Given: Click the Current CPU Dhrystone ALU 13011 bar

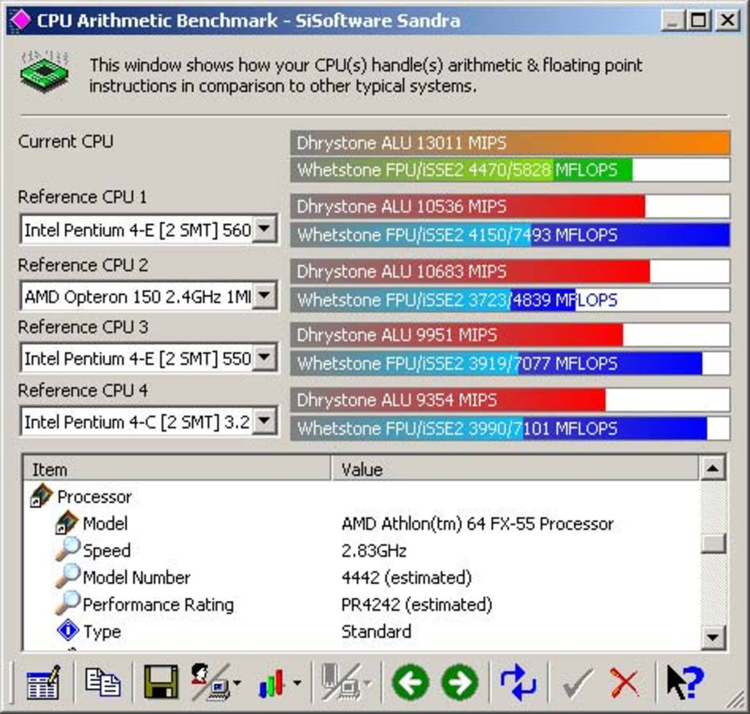Looking at the screenshot, I should tap(510, 142).
